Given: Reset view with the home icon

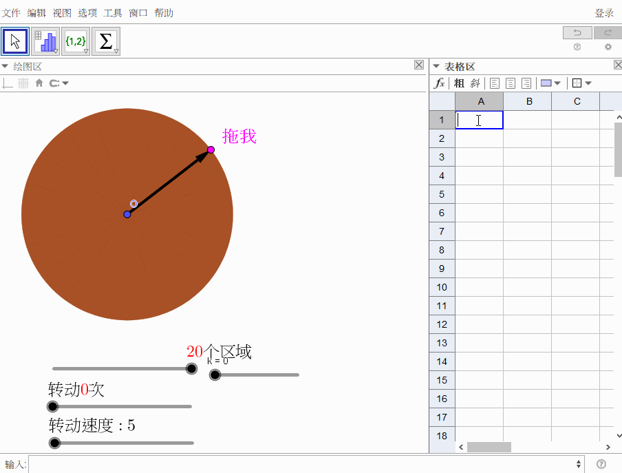Looking at the screenshot, I should coord(39,83).
